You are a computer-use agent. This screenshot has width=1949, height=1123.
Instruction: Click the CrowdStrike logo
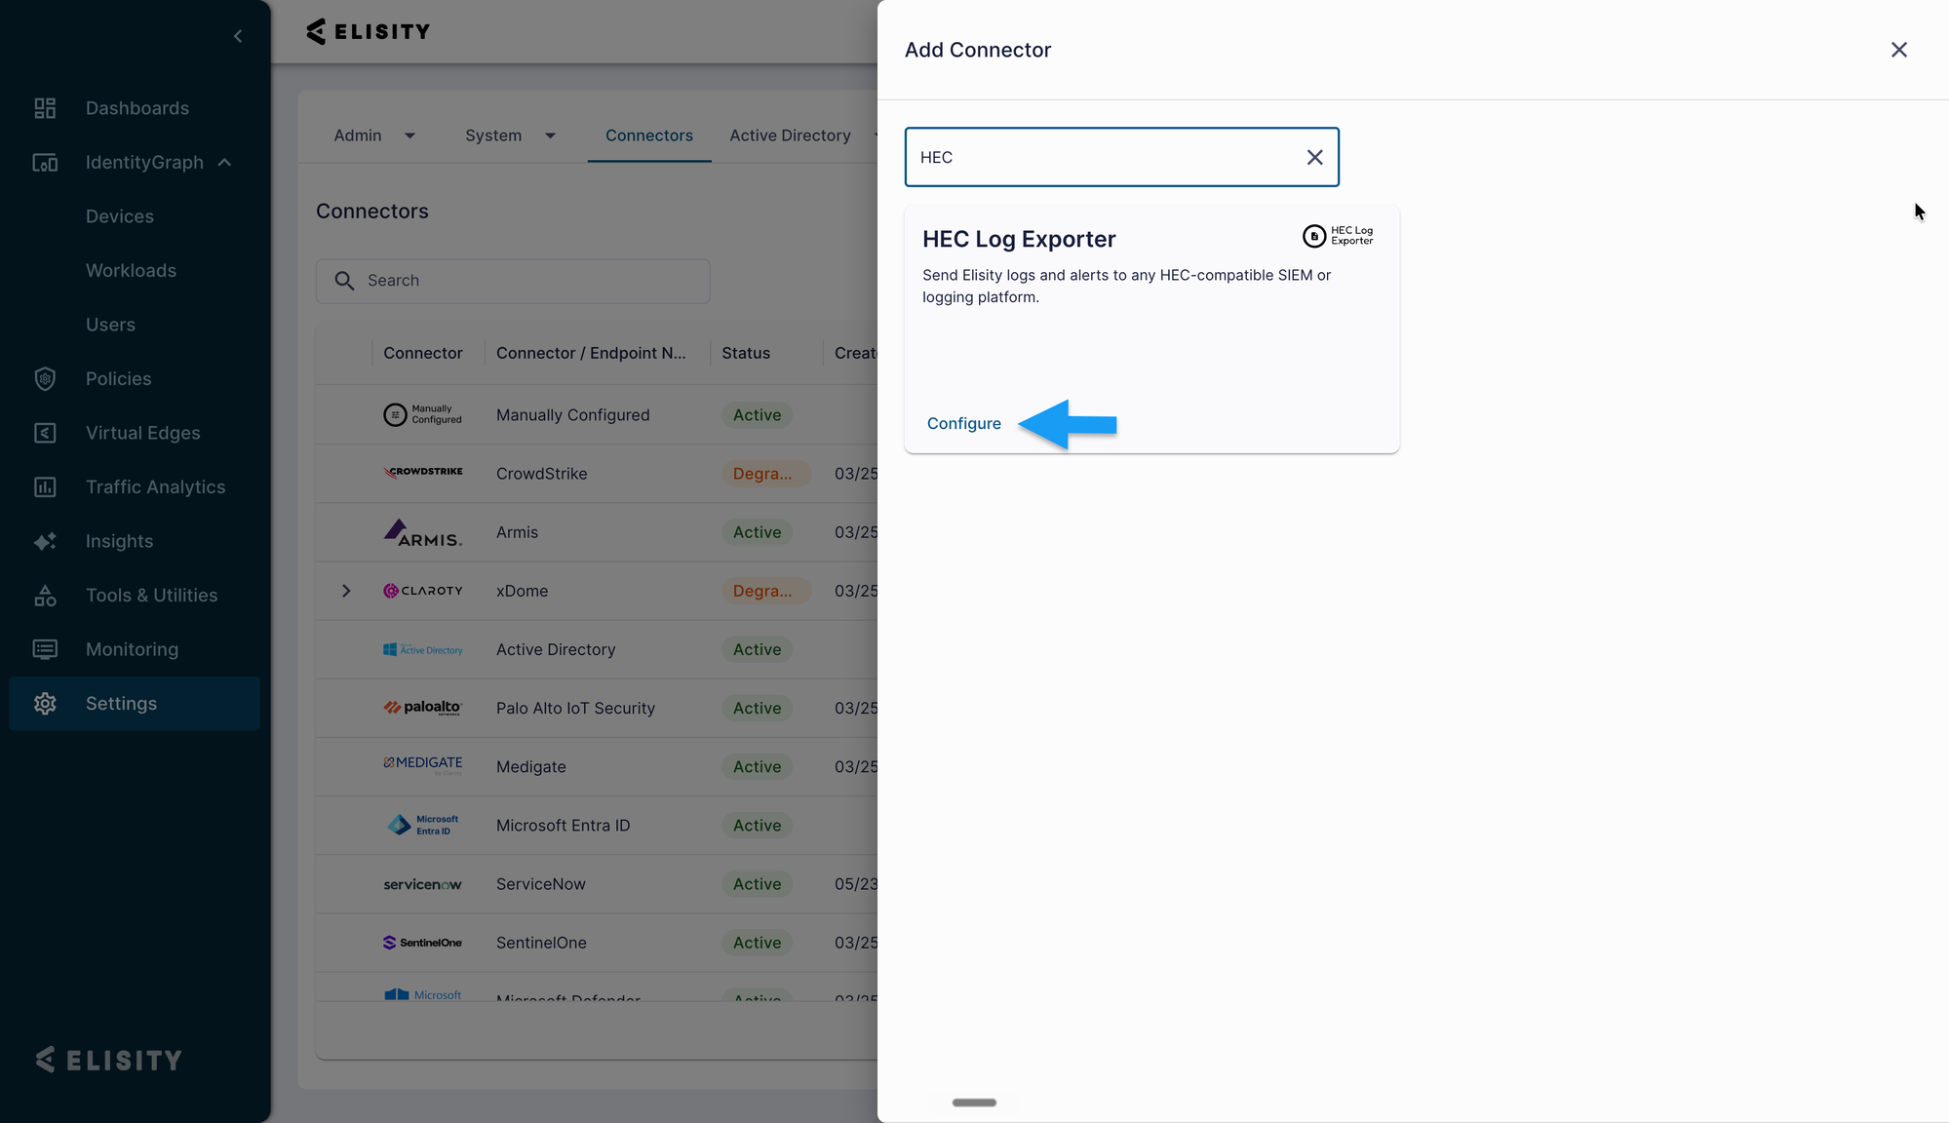[422, 473]
